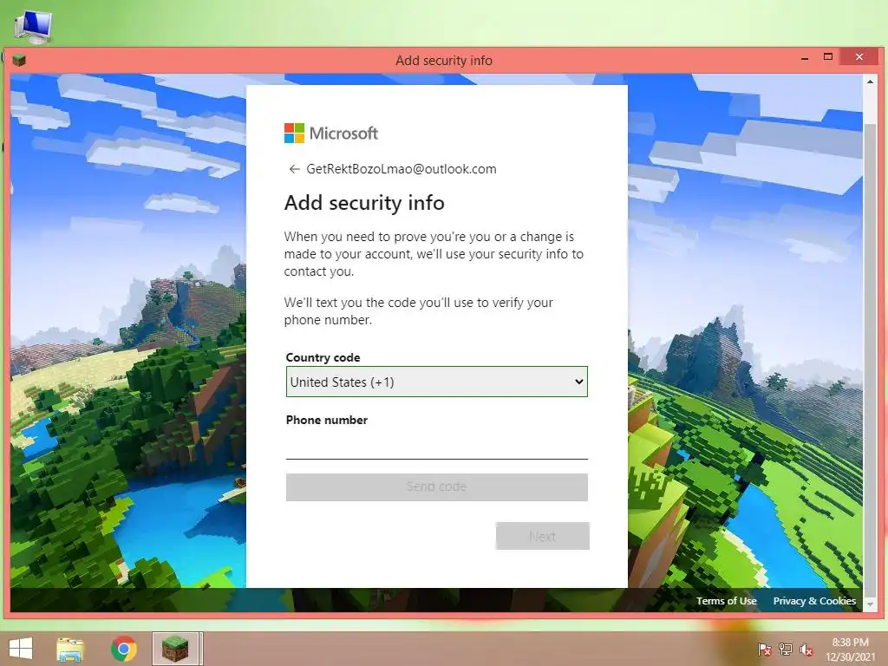
Task: Click the Send code button
Action: (437, 487)
